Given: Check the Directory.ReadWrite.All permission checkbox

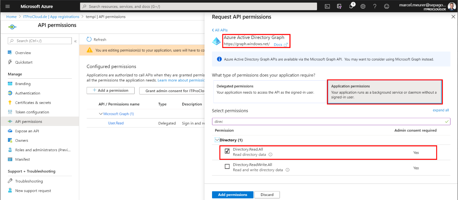Looking at the screenshot, I should point(227,167).
